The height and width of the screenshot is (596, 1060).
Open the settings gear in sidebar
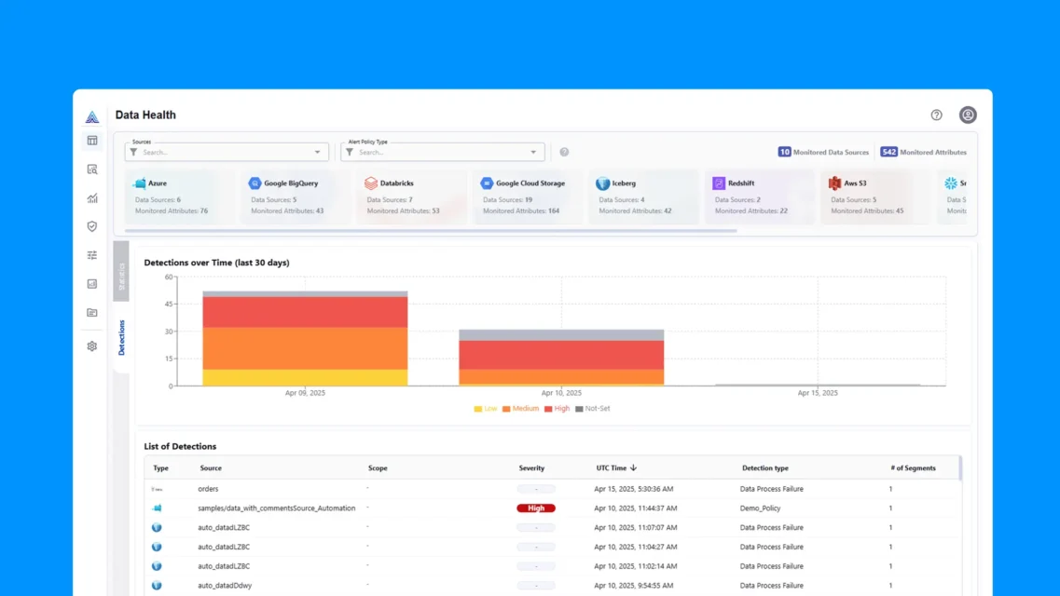coord(92,346)
